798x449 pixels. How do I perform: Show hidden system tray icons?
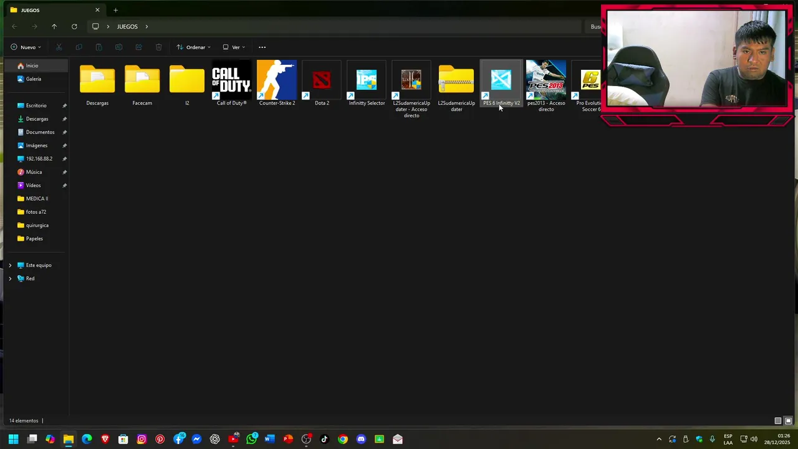pos(659,439)
